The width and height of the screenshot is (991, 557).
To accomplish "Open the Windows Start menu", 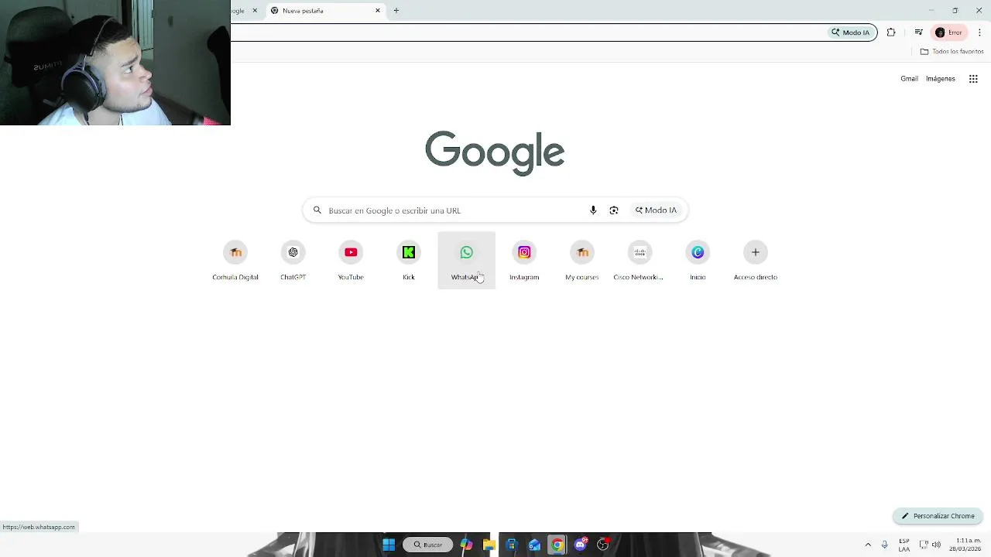I will pyautogui.click(x=389, y=545).
